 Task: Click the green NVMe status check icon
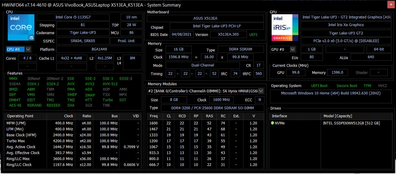[273, 123]
